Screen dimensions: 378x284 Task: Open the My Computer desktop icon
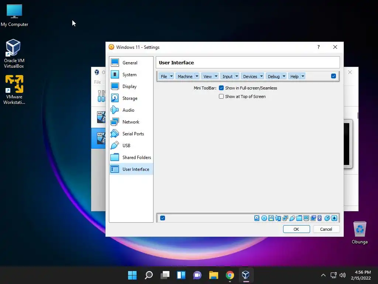tap(14, 16)
